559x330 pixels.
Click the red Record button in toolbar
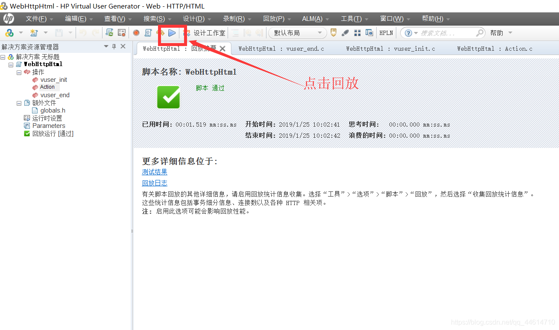click(x=136, y=33)
